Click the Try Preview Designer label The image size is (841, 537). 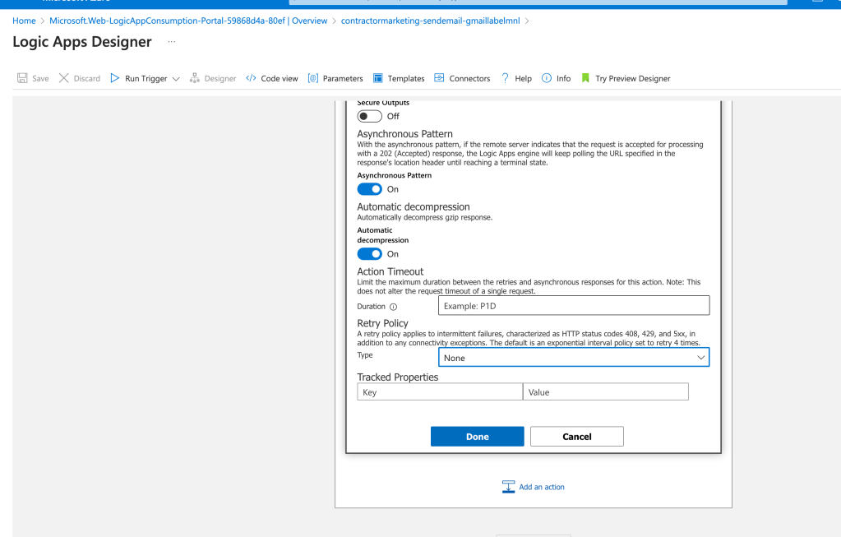(633, 78)
